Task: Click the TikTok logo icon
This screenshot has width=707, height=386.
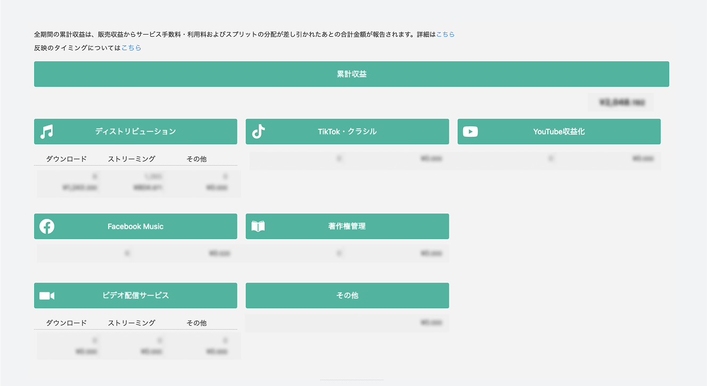Action: click(x=258, y=132)
